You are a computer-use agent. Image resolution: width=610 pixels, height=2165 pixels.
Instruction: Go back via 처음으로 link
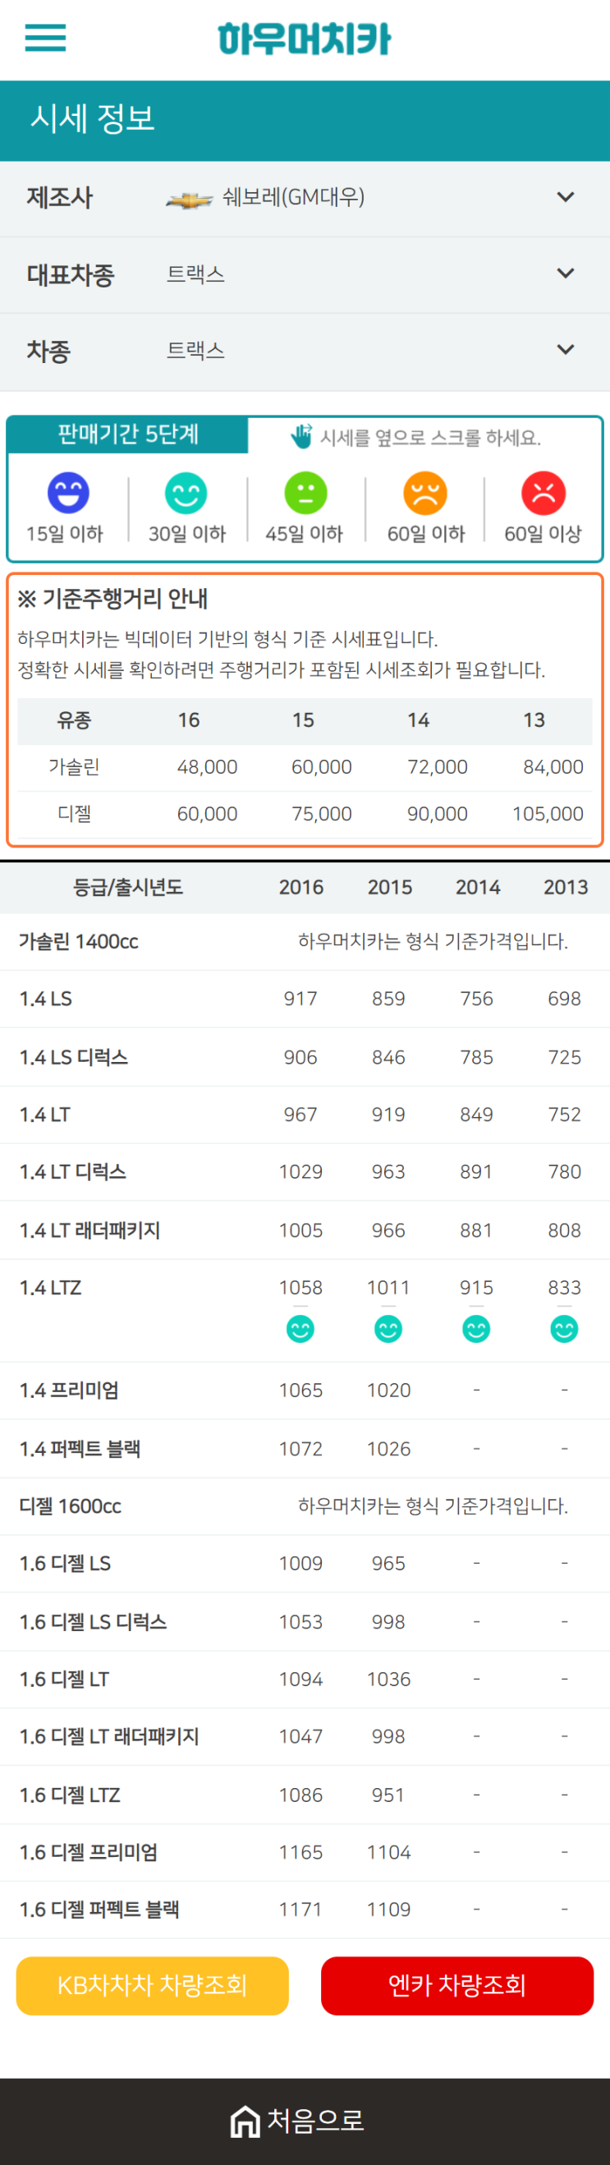pos(297,2121)
